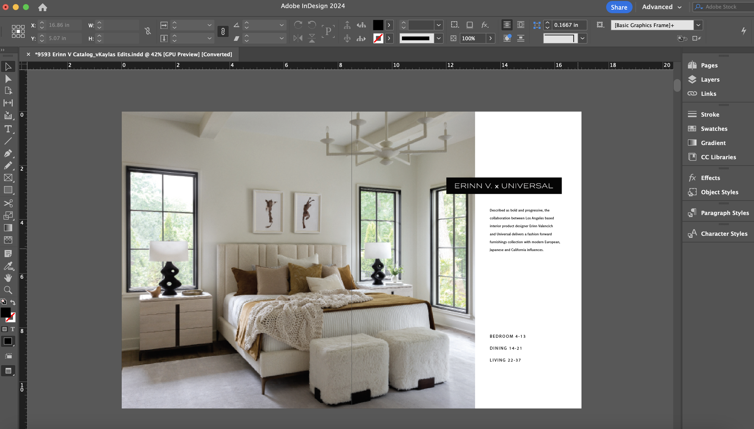754x429 pixels.
Task: Open the Layers panel
Action: (710, 79)
